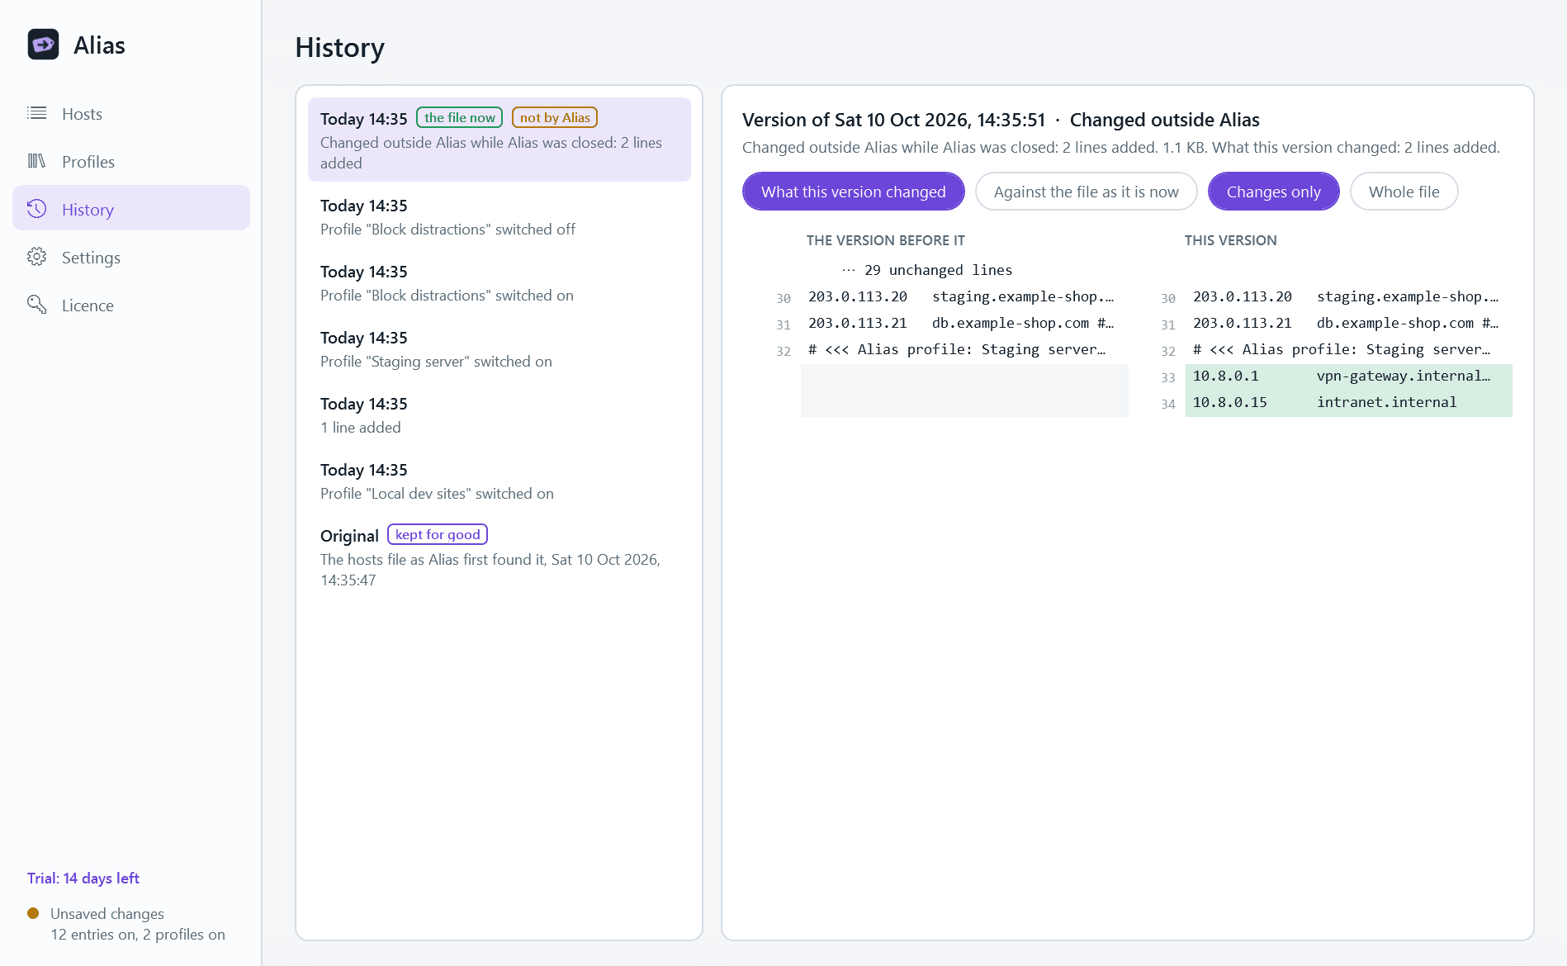The width and height of the screenshot is (1567, 966).
Task: Click the 'kept for good' badge
Action: pyautogui.click(x=438, y=535)
